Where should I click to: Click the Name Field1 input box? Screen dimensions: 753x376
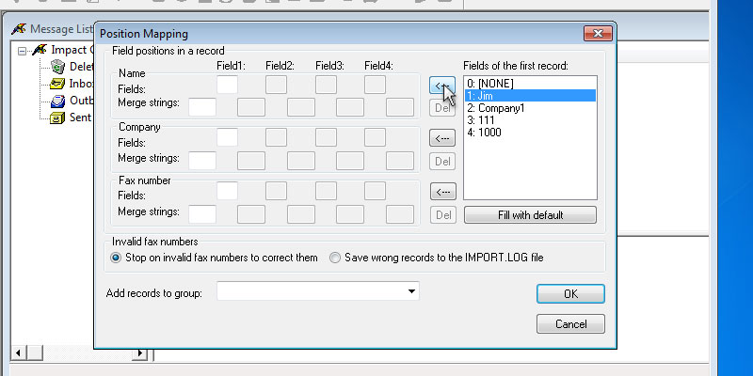[227, 85]
